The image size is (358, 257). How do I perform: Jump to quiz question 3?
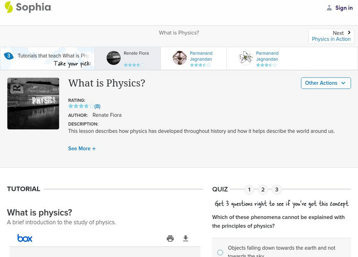(x=277, y=190)
